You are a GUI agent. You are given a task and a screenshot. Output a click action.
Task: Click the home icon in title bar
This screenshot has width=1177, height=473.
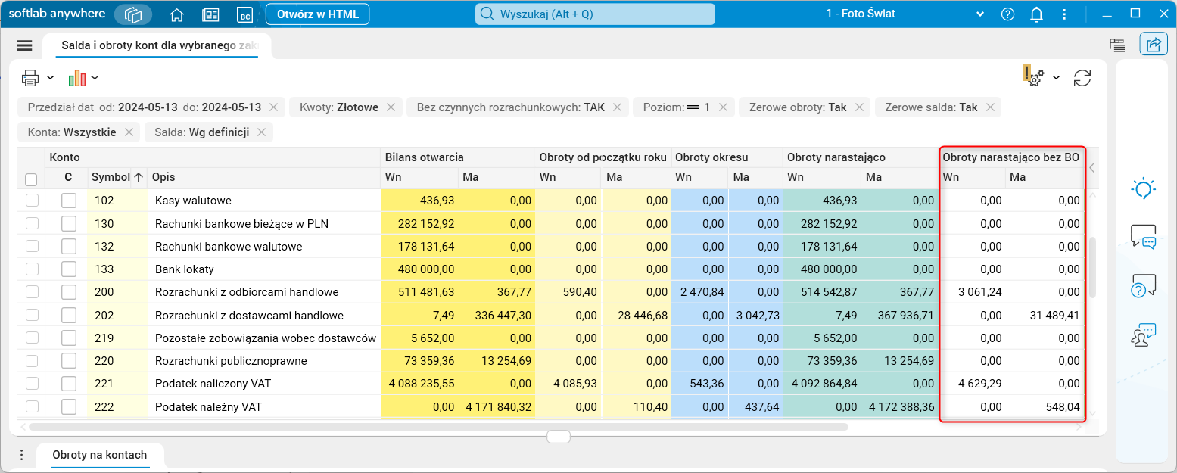point(177,14)
